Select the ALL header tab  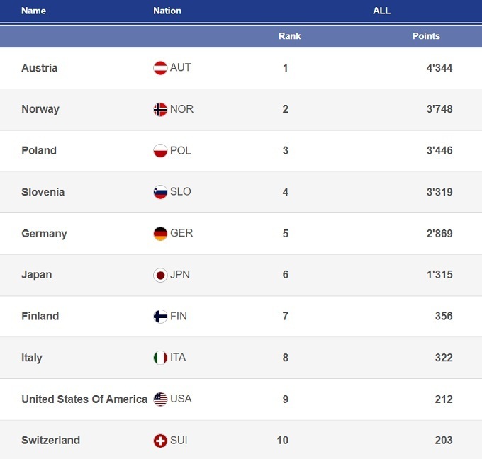[381, 11]
